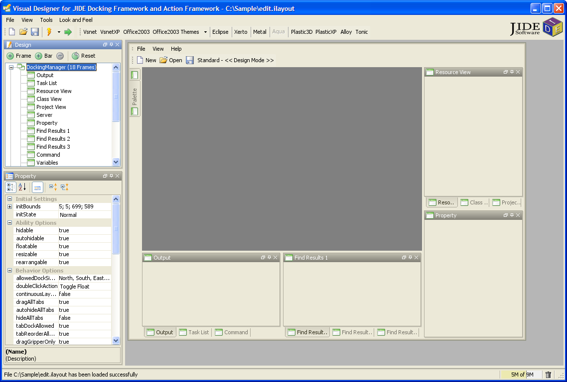Viewport: 567px width, 382px height.
Task: Click the hidable property value true
Action: tap(85, 230)
